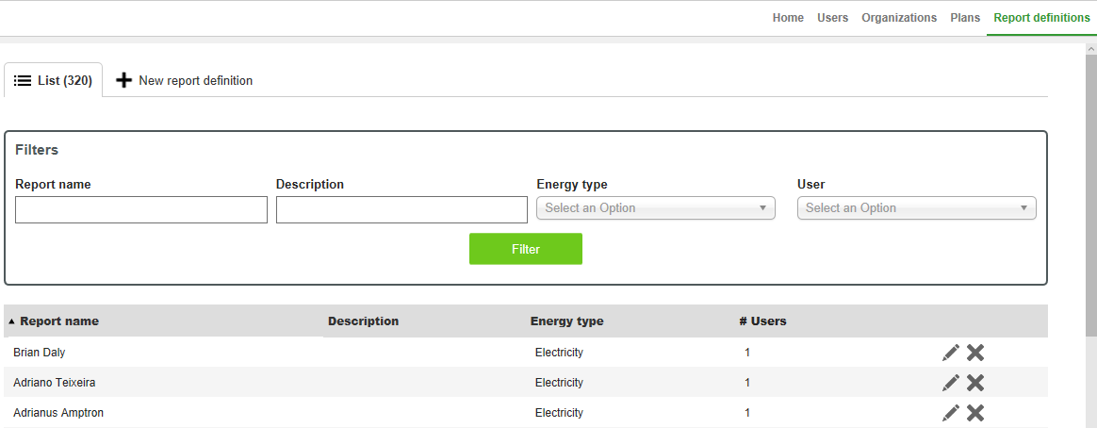Viewport: 1097px width, 428px height.
Task: Expand the User filter dropdown
Action: pos(916,208)
